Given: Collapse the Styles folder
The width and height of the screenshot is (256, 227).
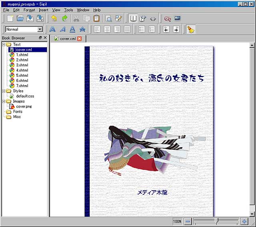Looking at the screenshot, I should coord(4,91).
